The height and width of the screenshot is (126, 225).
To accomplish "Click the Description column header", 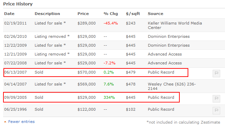I will (x=47, y=14).
